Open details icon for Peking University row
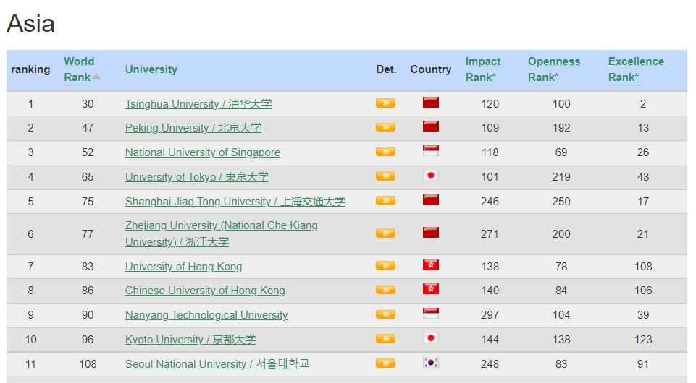The image size is (696, 383). pos(385,127)
